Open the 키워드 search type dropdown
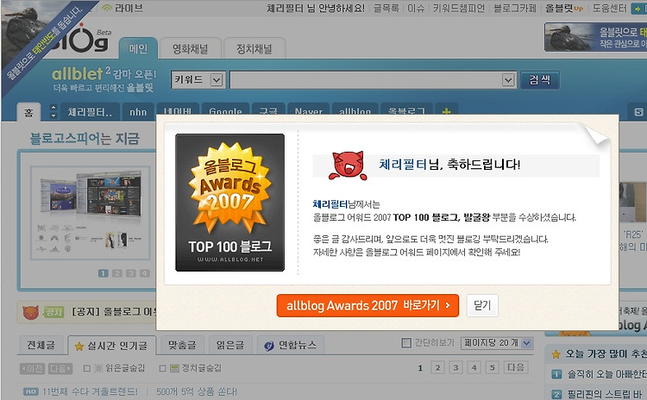Screen dimensions: 647x400 point(198,79)
